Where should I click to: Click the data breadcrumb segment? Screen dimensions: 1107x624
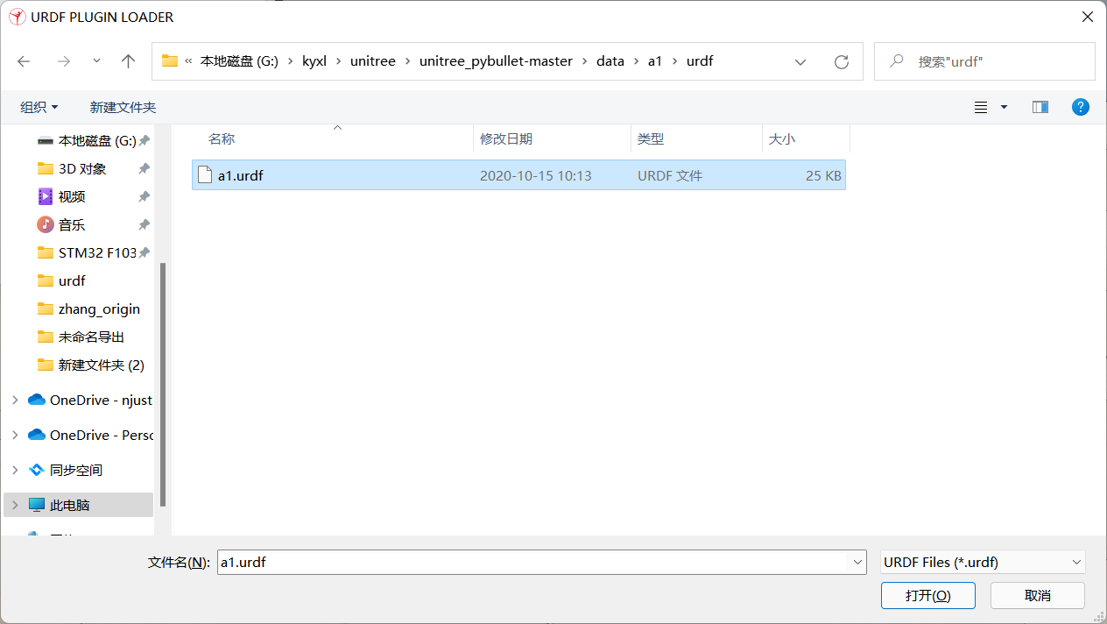[x=610, y=61]
